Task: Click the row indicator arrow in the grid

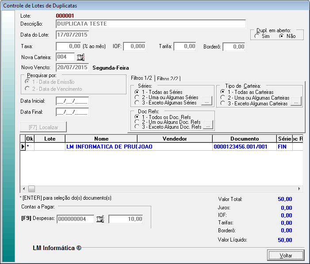Action: [x=23, y=146]
